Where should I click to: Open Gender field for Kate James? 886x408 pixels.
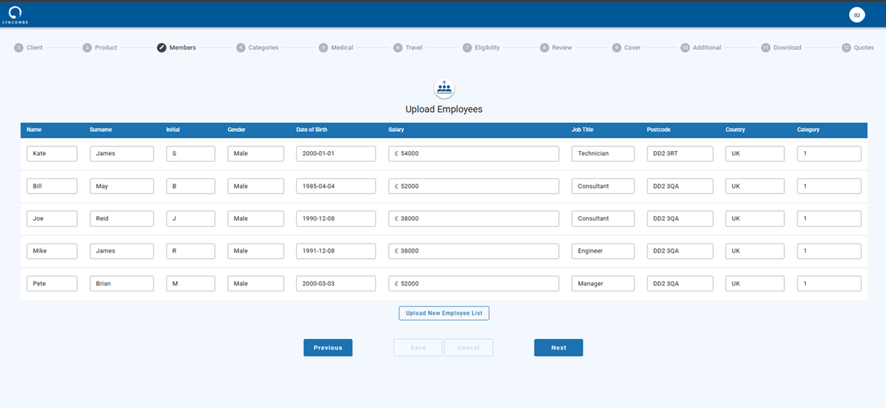(x=256, y=154)
